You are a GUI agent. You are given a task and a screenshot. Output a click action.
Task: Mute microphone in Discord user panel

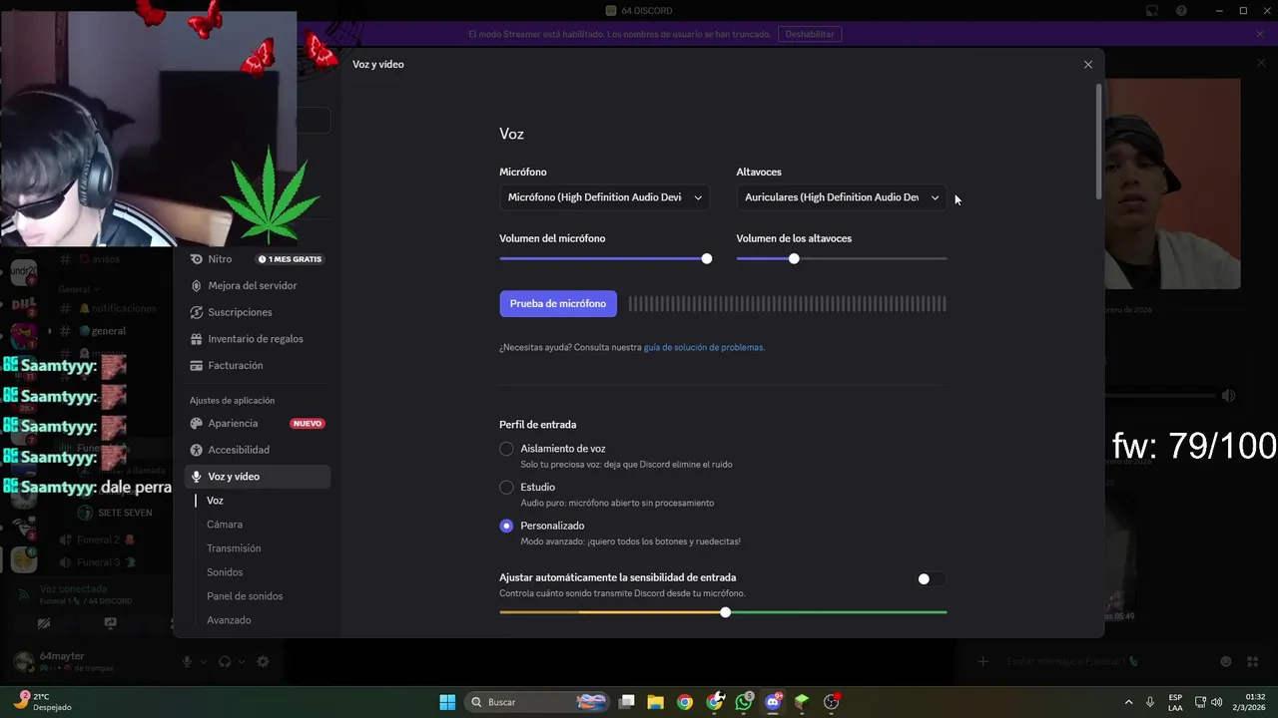pos(187,661)
